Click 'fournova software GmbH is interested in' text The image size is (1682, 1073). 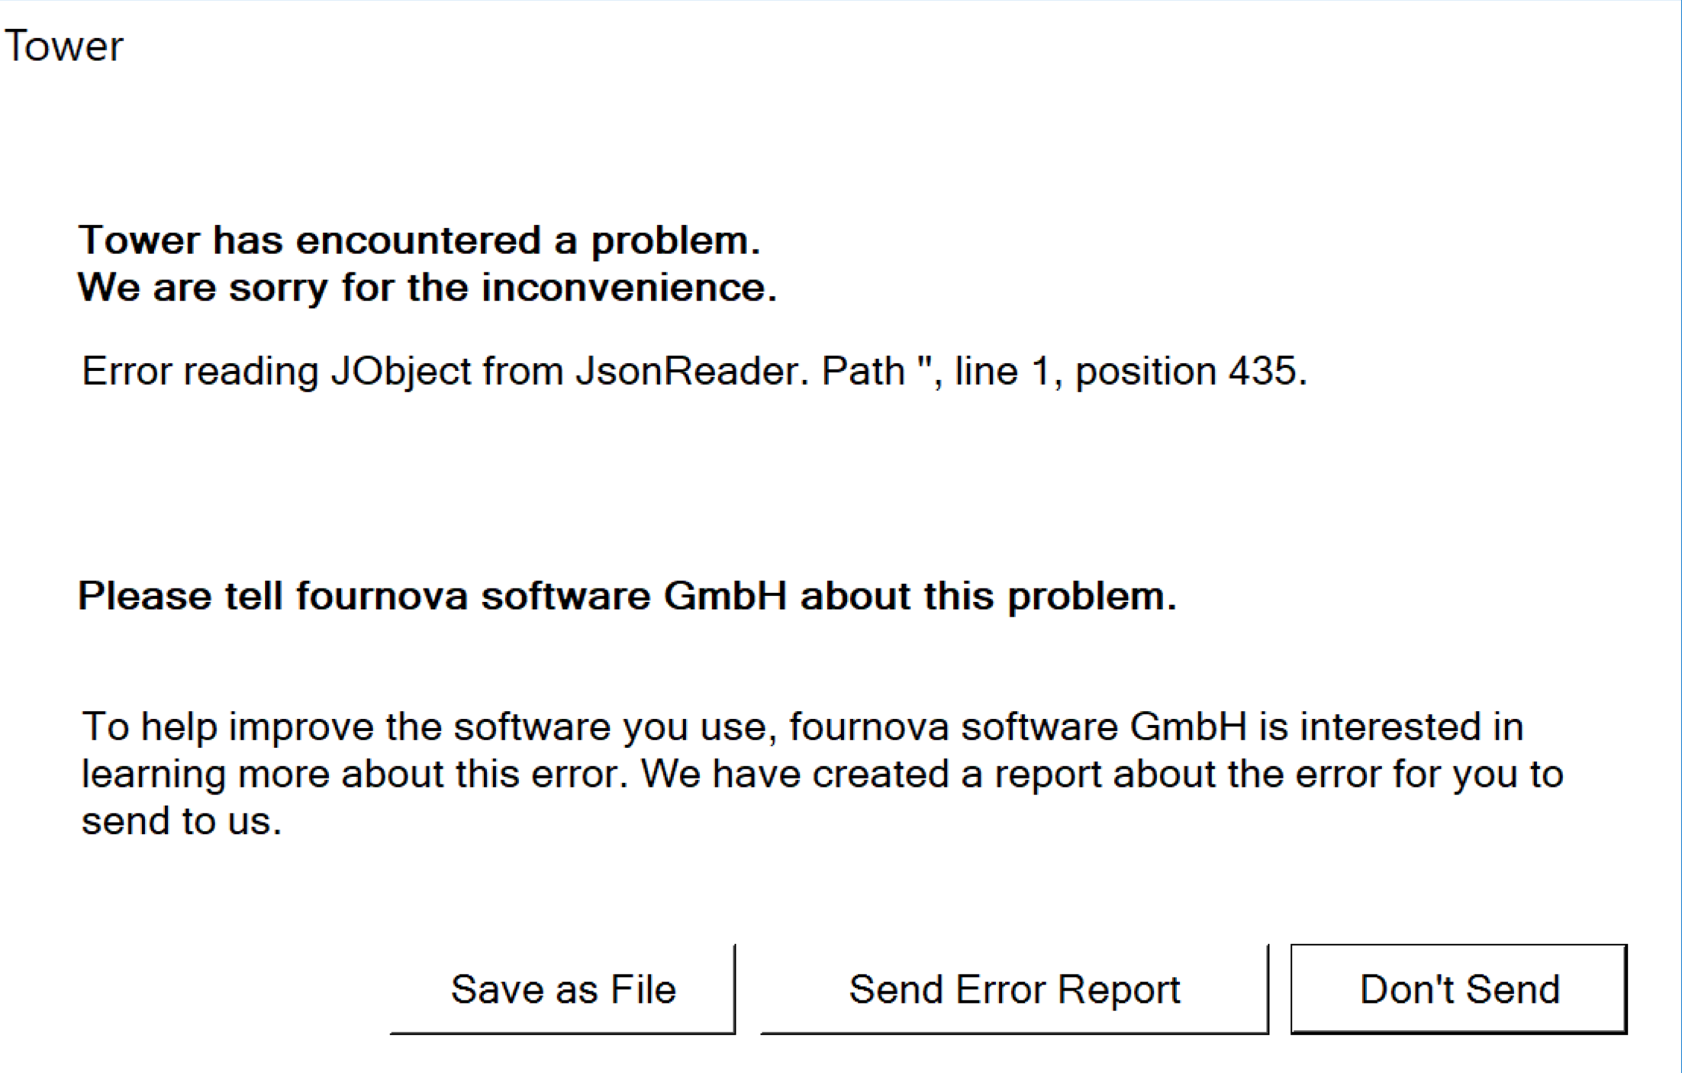click(x=1155, y=727)
